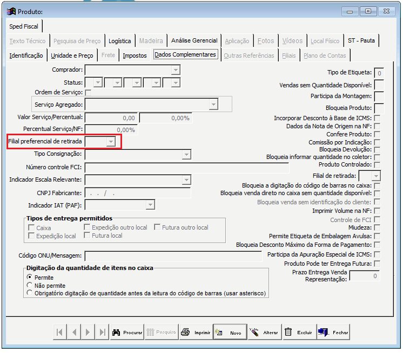Click the Fechar button

click(333, 332)
